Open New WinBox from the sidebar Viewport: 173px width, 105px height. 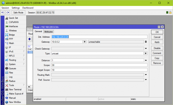(x=15, y=102)
